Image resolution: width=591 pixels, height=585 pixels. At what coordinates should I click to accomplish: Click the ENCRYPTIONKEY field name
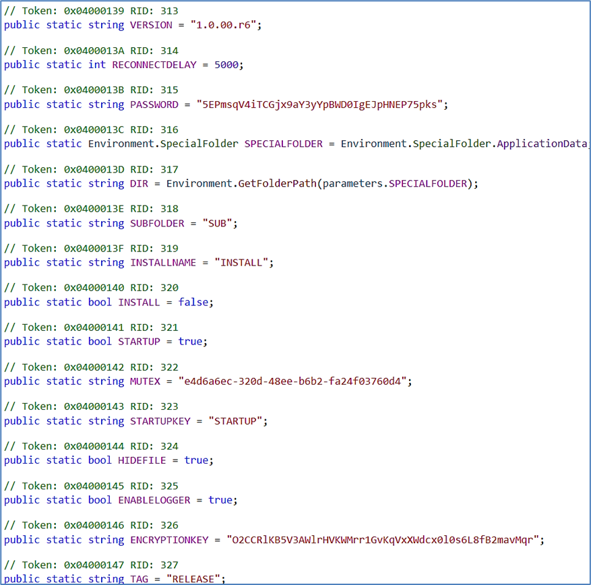(x=169, y=540)
